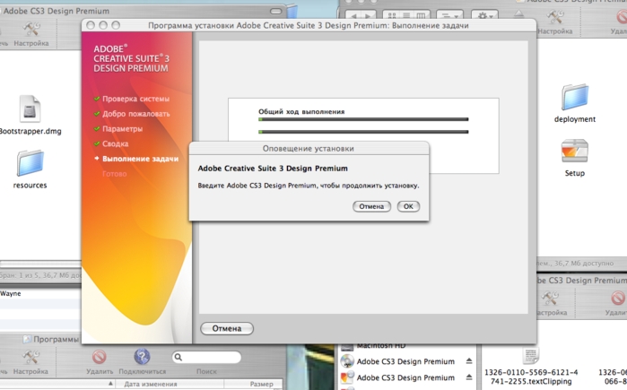Switch to column view in Finder toolbar

pos(421,16)
